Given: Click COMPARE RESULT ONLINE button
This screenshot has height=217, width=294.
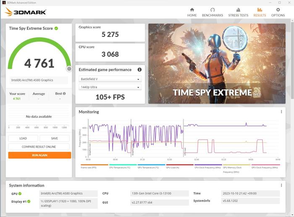Looking at the screenshot, I should click(39, 147).
